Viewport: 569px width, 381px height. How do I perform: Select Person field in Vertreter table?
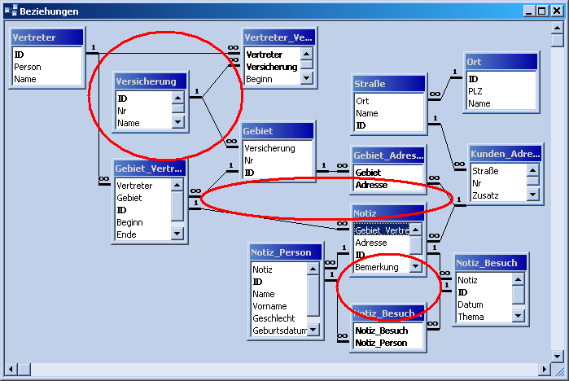(x=28, y=67)
